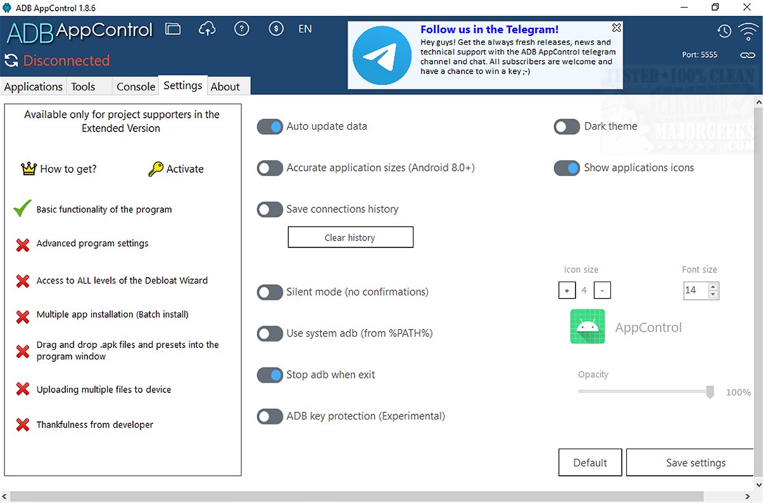Viewport: 763px width, 503px height.
Task: Click the Wi-Fi connection icon
Action: coord(748,31)
